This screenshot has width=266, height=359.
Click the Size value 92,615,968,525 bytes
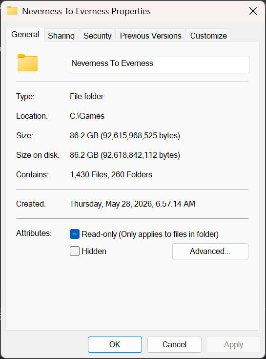[x=125, y=136]
